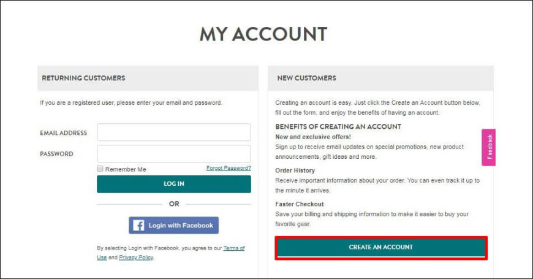This screenshot has width=533, height=279.
Task: Select the Password input field
Action: [x=174, y=153]
